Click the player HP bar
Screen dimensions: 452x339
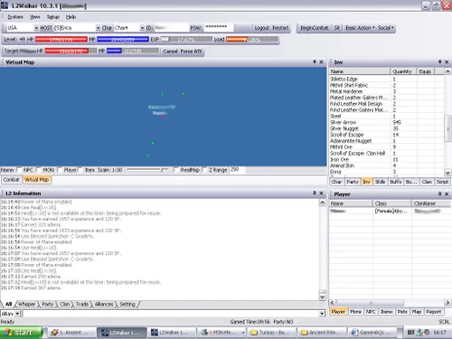[x=61, y=40]
